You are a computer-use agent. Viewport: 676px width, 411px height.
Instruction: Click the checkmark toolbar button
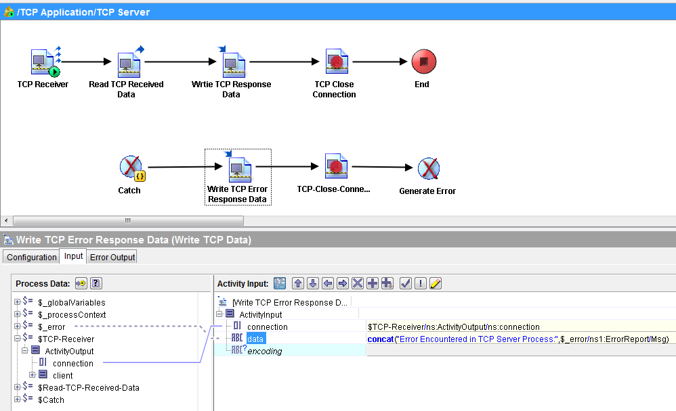pyautogui.click(x=406, y=283)
